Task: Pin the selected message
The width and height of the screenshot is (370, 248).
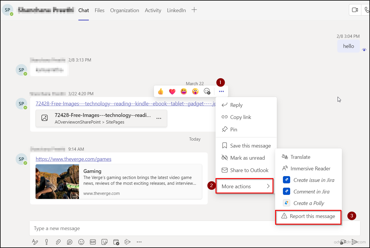Action: (x=233, y=129)
